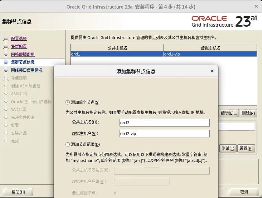Click the 集群节点信息 step bullet icon
The image size is (262, 198).
coord(6,62)
